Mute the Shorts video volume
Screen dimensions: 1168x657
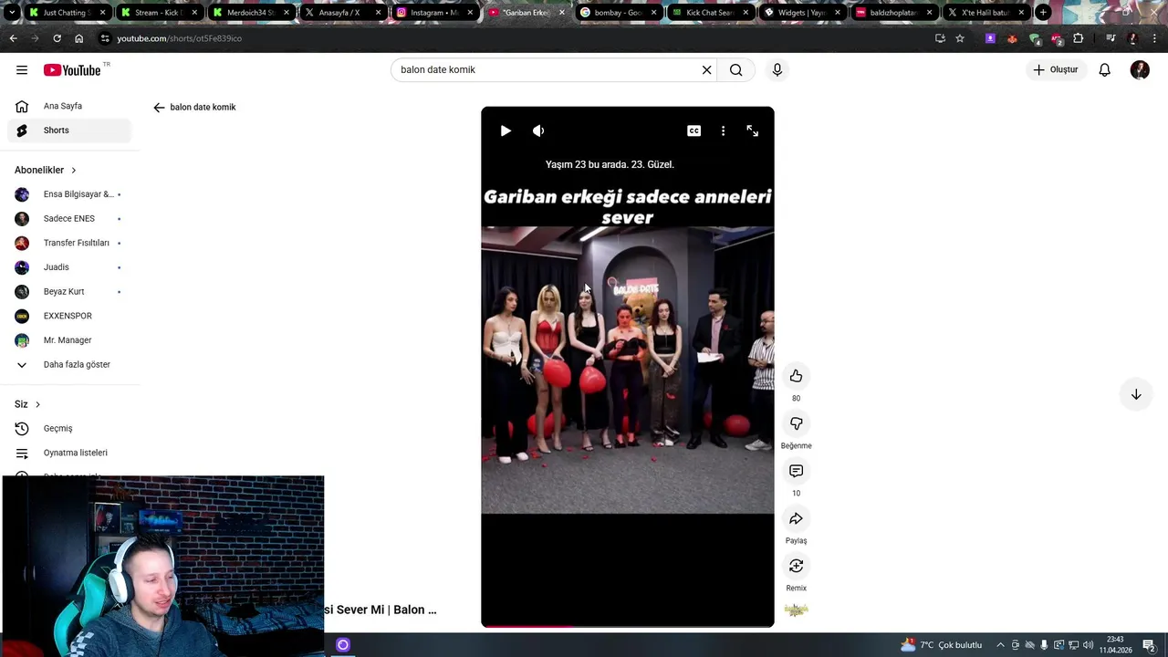tap(538, 130)
